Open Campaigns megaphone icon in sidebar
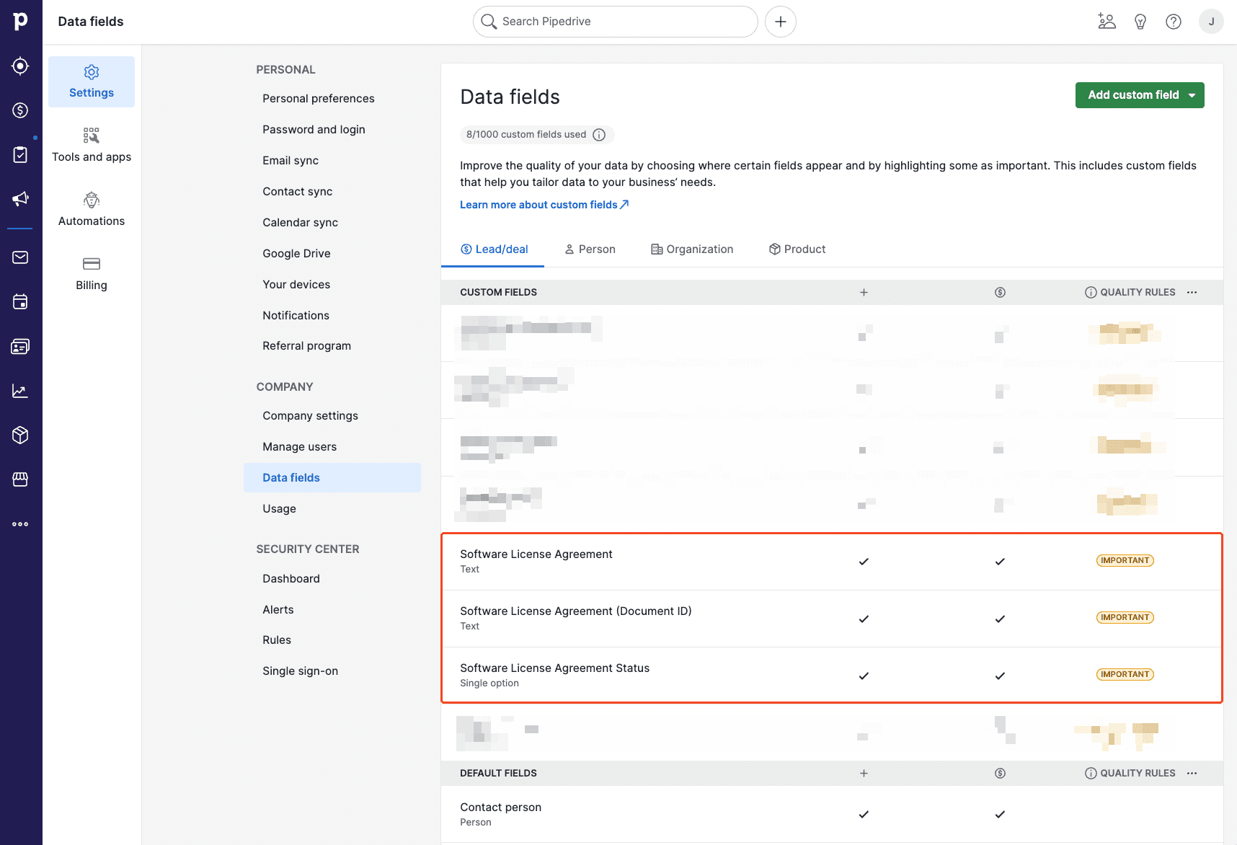 (21, 199)
